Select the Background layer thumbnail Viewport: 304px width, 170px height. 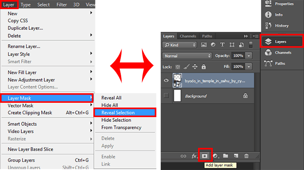(177, 95)
